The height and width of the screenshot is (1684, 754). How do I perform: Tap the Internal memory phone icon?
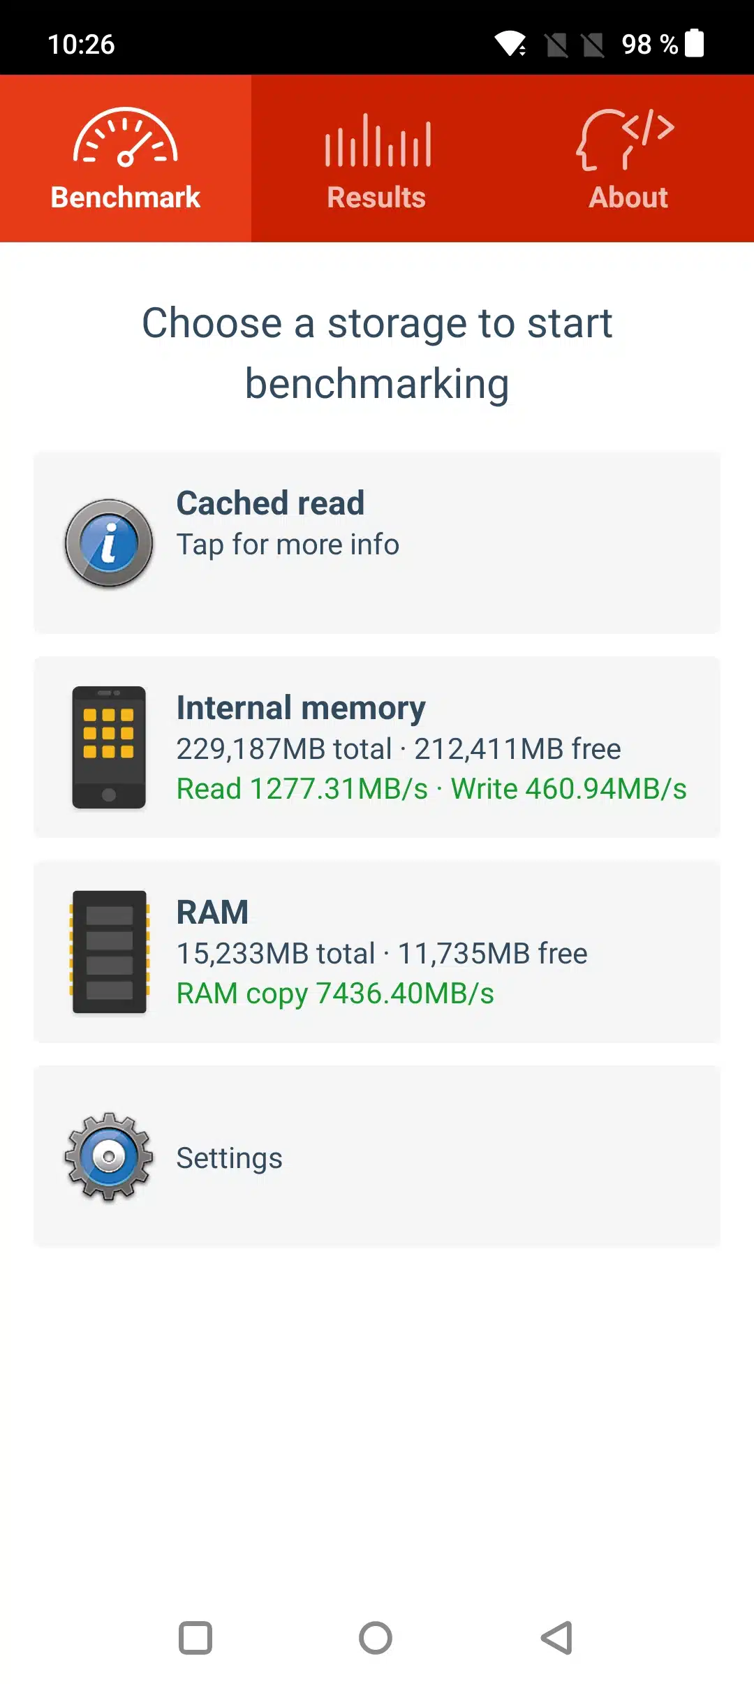click(109, 748)
